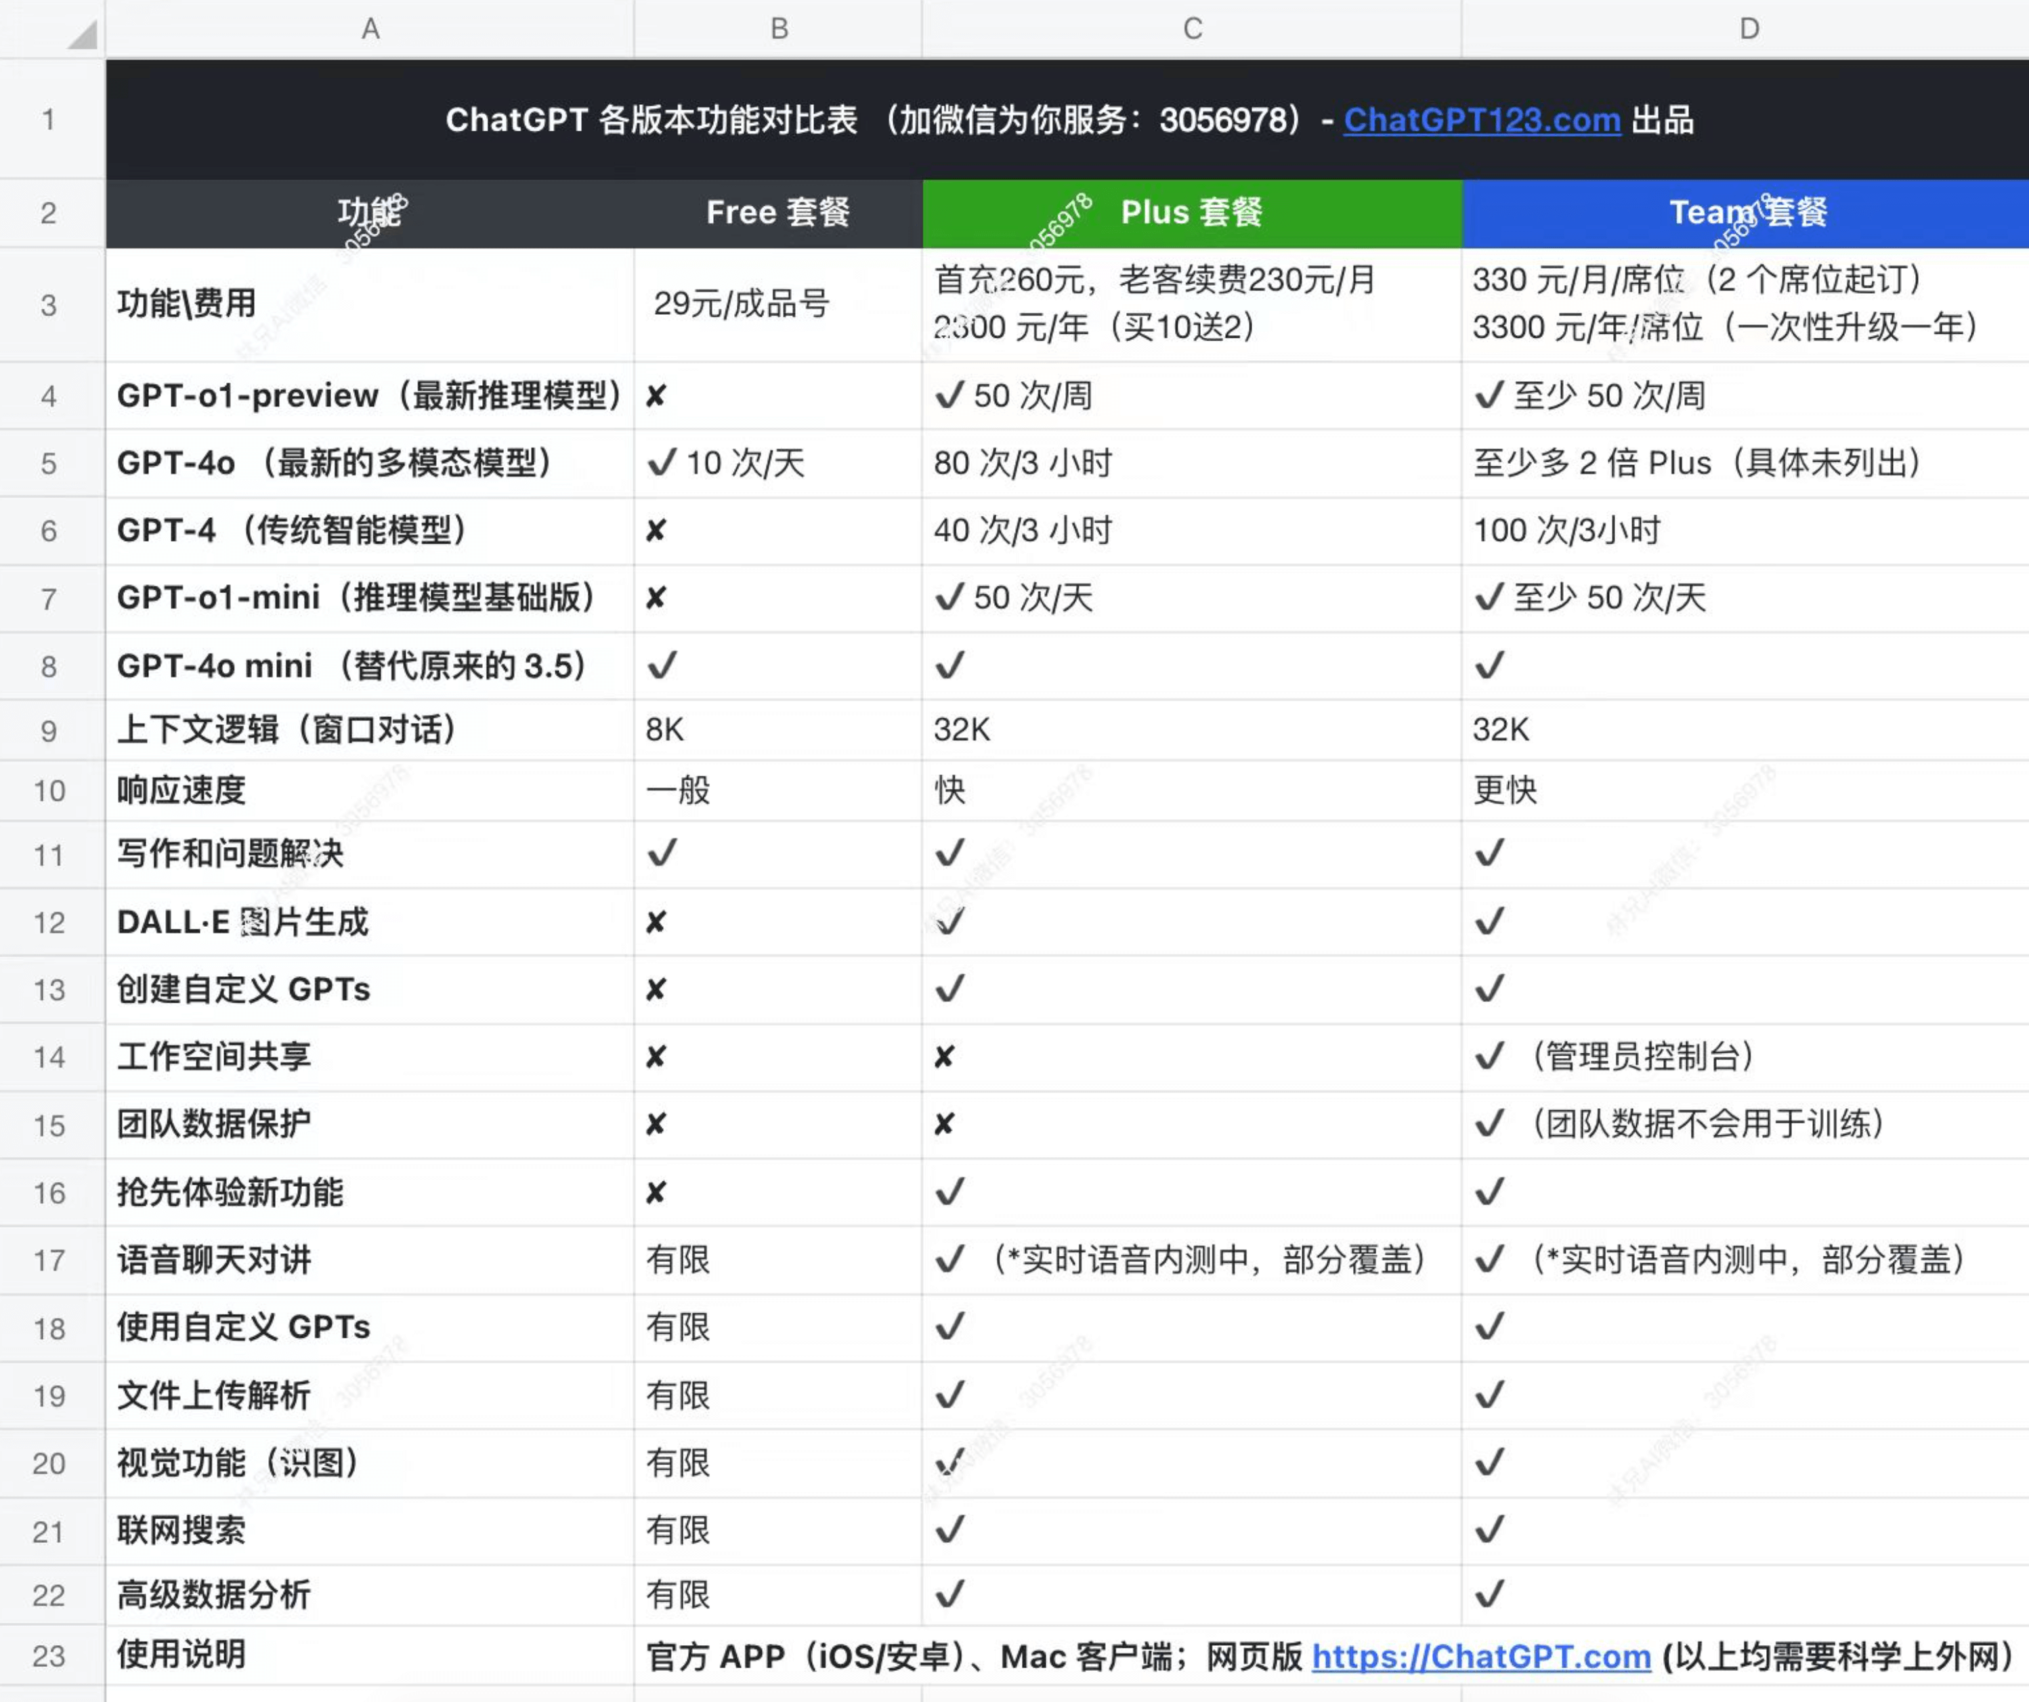
Task: Select the '文件上传解析' cell
Action: [x=370, y=1396]
